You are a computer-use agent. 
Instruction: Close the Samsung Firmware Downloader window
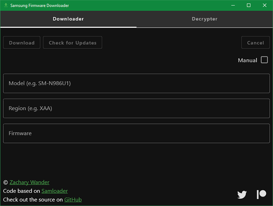pyautogui.click(x=264, y=5)
